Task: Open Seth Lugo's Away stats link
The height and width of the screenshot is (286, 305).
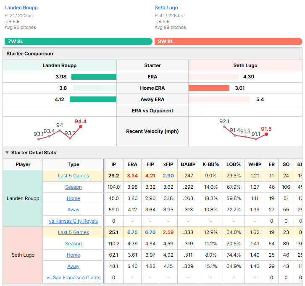Action: [x=74, y=266]
